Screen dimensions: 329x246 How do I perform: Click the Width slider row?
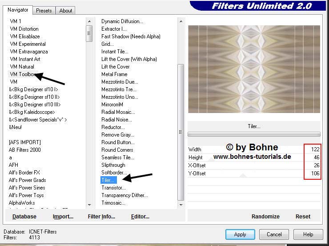point(253,150)
